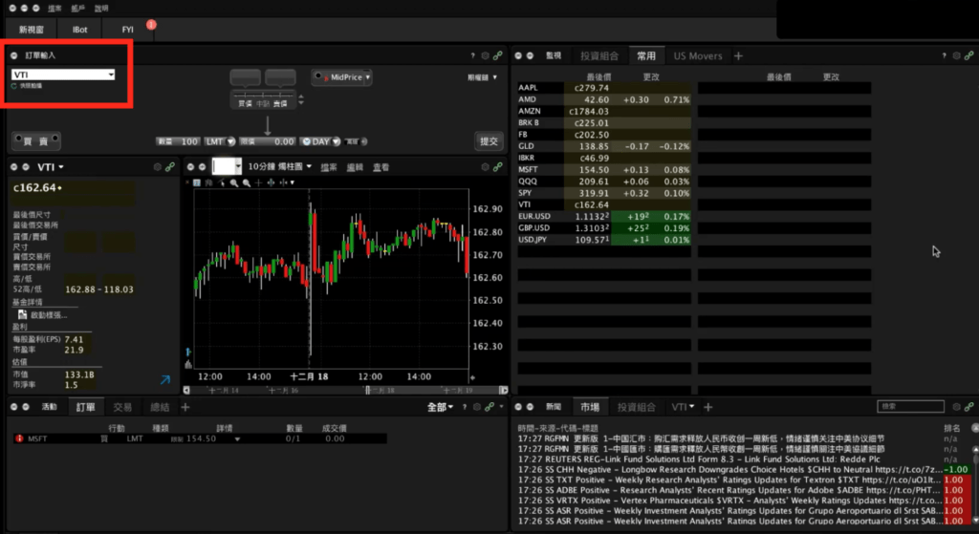Click the red FYI notification badge
This screenshot has width=979, height=534.
point(151,25)
